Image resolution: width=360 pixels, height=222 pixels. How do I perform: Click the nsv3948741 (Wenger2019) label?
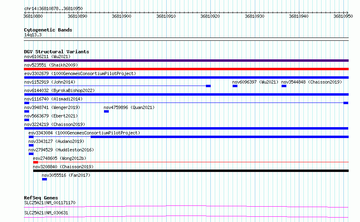[52, 107]
